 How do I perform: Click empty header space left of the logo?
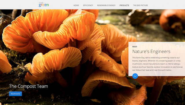coord(19,5)
